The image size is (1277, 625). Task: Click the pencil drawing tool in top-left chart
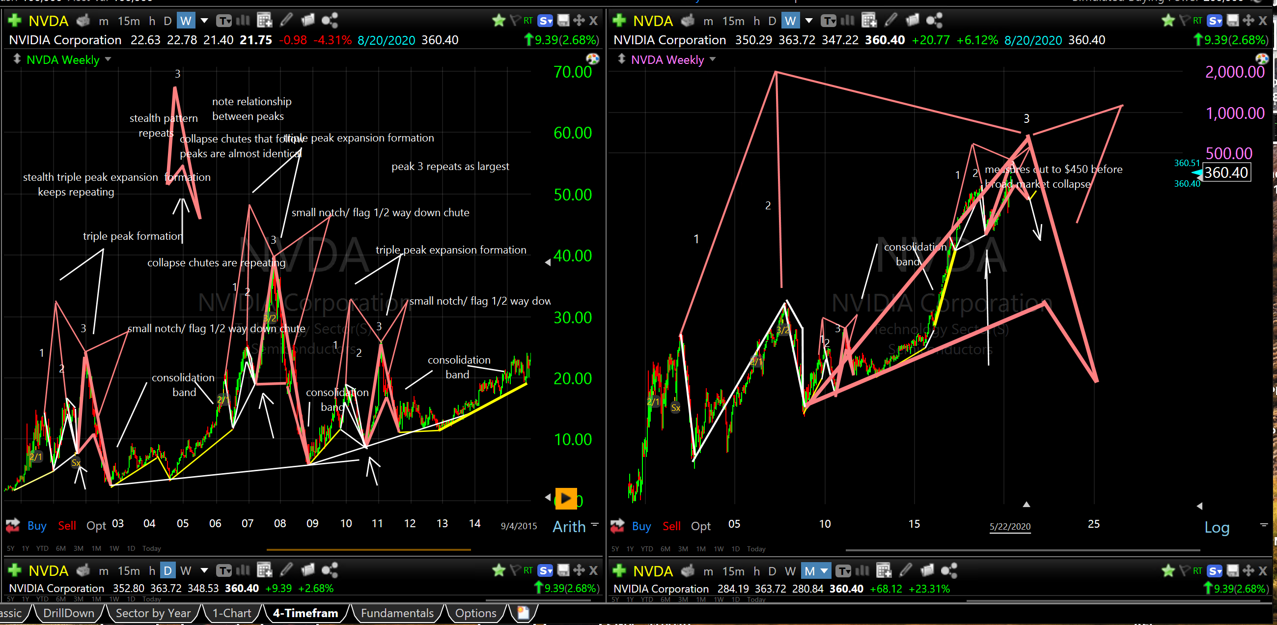(x=286, y=20)
